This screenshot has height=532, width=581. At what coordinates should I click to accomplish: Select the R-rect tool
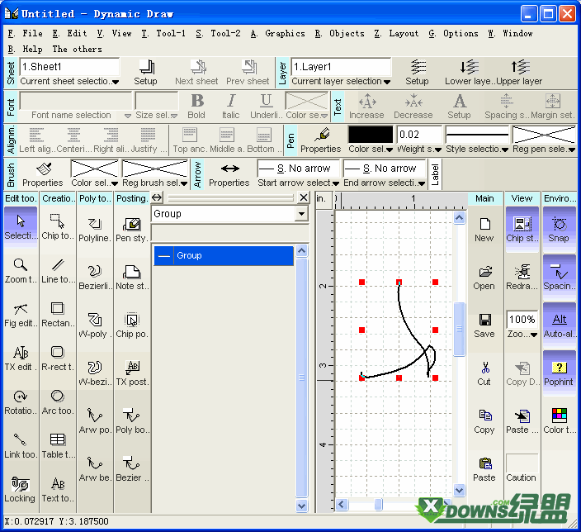click(x=58, y=359)
